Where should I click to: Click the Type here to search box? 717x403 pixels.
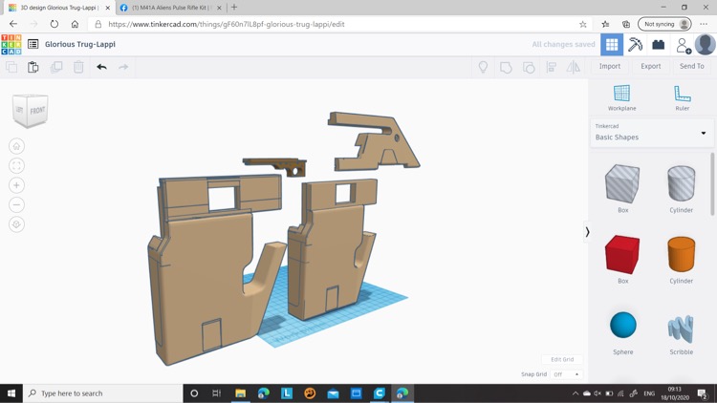103,393
